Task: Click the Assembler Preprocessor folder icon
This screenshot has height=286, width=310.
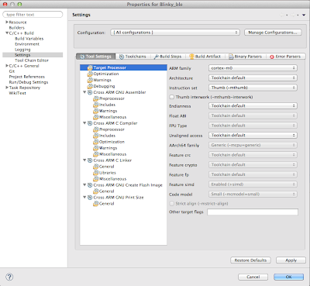Action: tap(96, 98)
